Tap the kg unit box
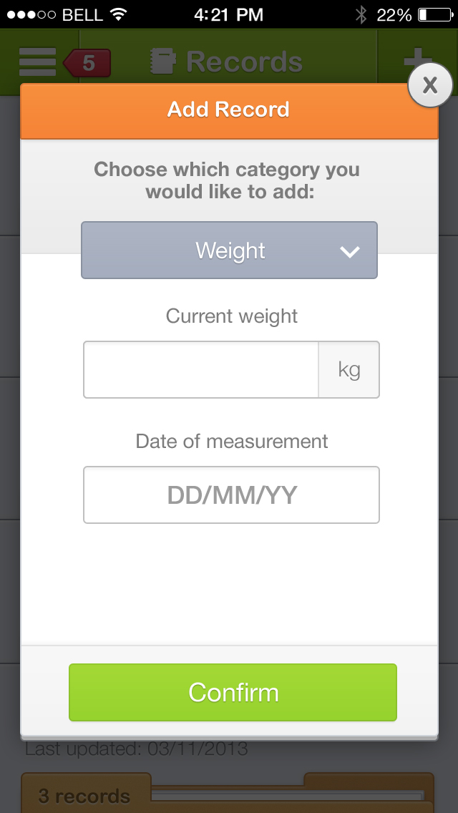Screen dimensions: 458x813 click(x=349, y=369)
